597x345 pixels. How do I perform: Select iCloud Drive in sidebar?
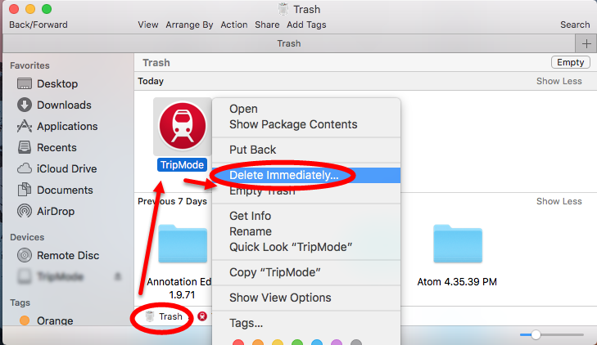point(57,168)
